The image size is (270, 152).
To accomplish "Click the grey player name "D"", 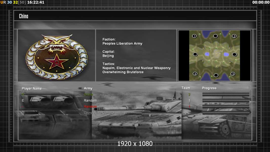I will coord(23,113).
